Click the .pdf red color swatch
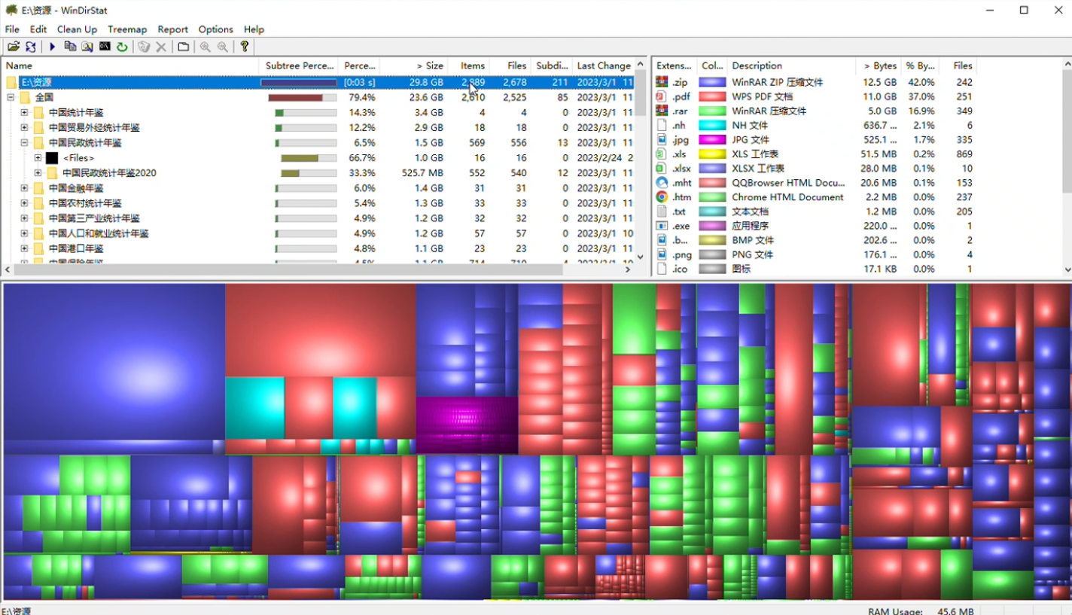1072x615 pixels. (x=712, y=97)
